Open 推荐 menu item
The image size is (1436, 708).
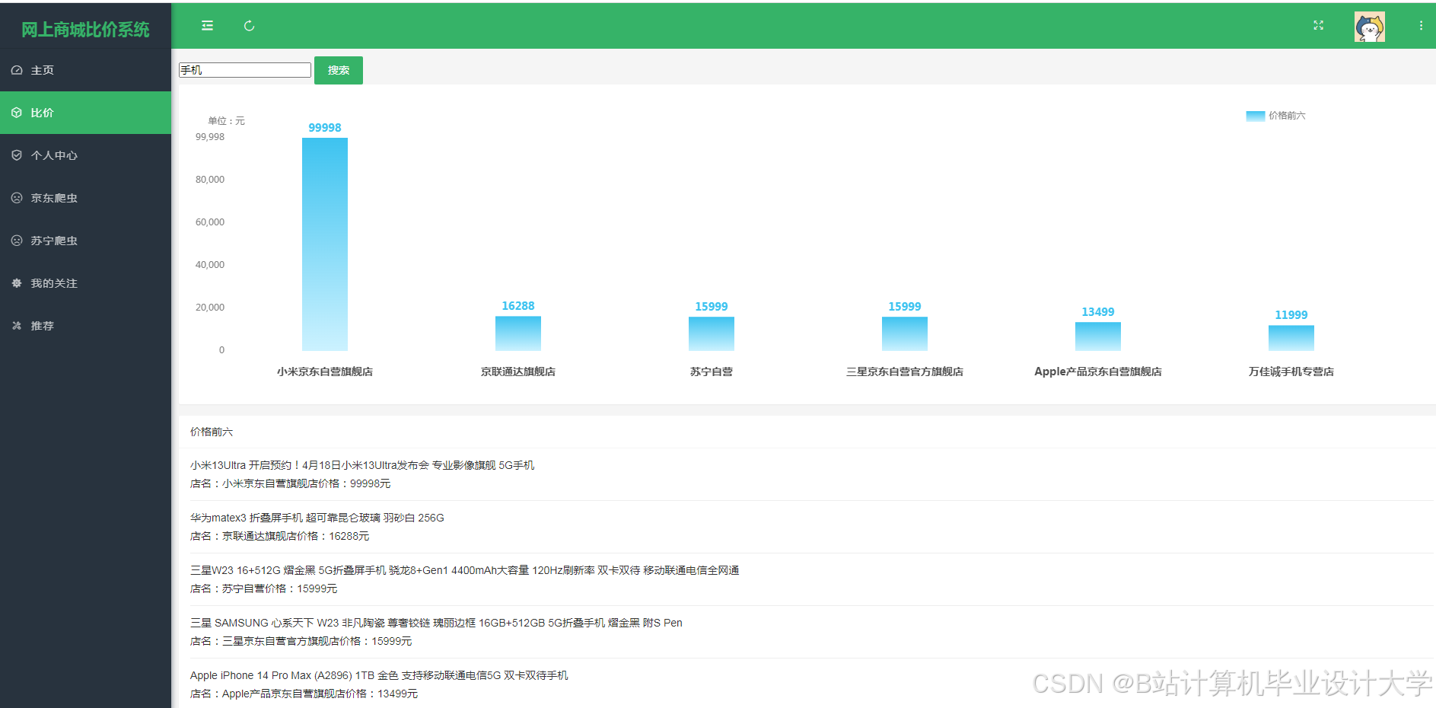[x=85, y=326]
